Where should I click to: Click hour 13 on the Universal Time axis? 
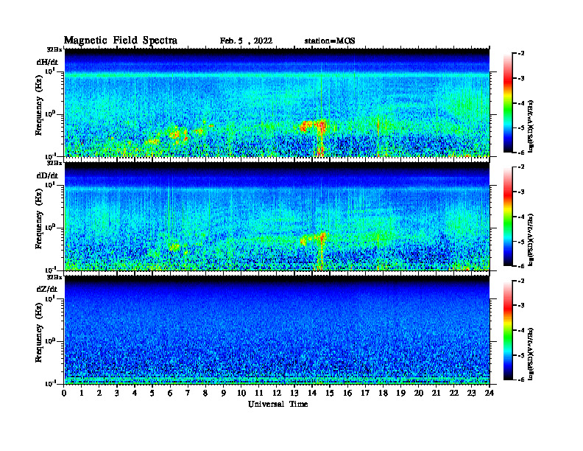tap(294, 394)
